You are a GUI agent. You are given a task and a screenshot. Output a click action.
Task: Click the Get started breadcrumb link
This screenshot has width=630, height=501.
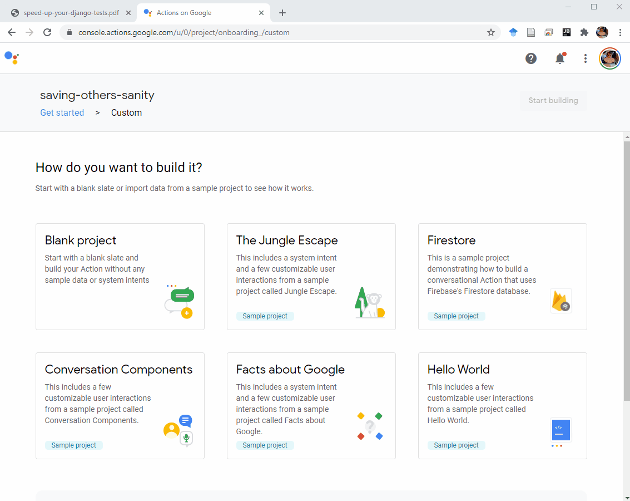point(62,112)
